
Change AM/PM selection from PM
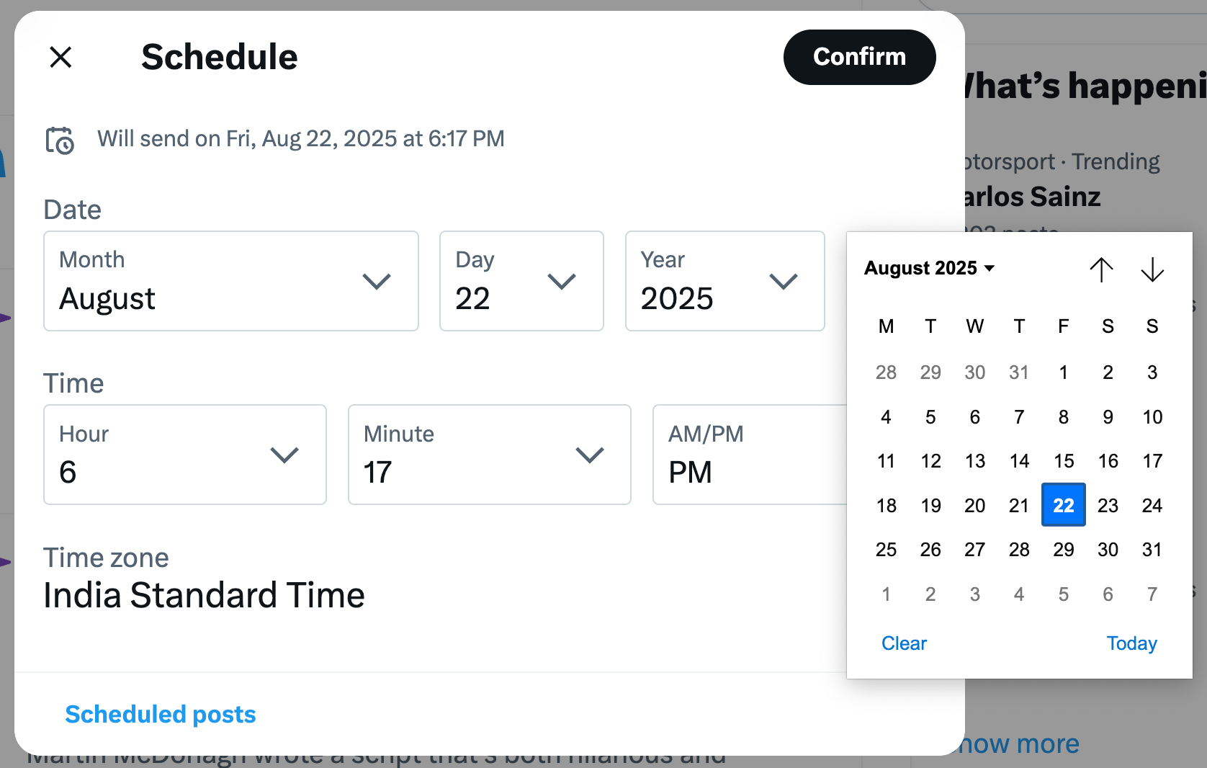(750, 455)
